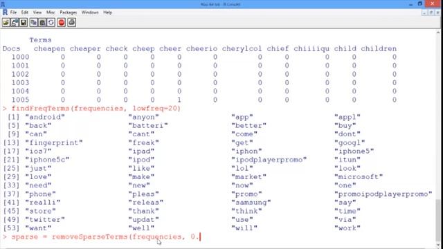Close the inner R Console child window
The image size is (443, 249).
438,12
